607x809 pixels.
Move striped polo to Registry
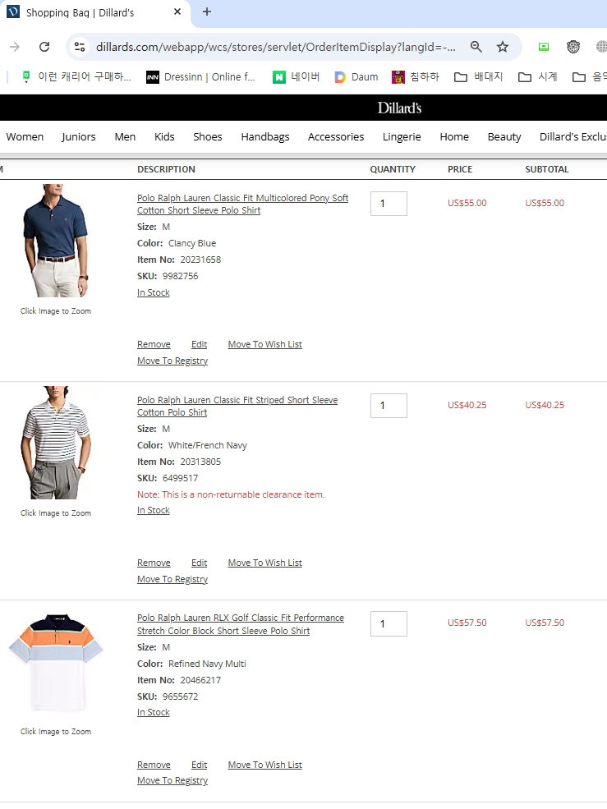(172, 579)
